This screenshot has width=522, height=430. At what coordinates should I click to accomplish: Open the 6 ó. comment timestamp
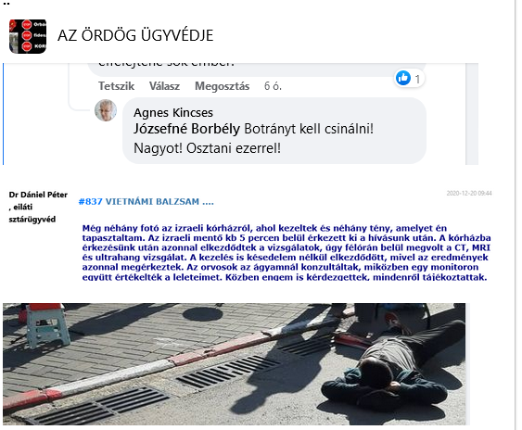pyautogui.click(x=273, y=86)
